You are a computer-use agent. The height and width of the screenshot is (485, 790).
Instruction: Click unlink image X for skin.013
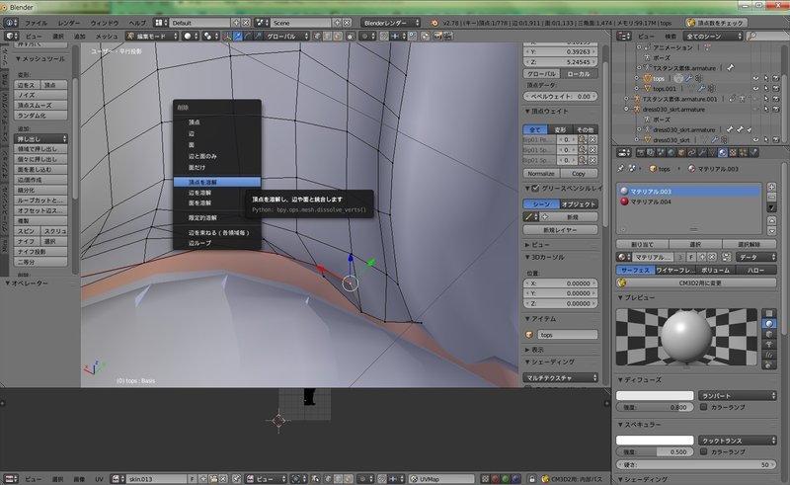223,479
